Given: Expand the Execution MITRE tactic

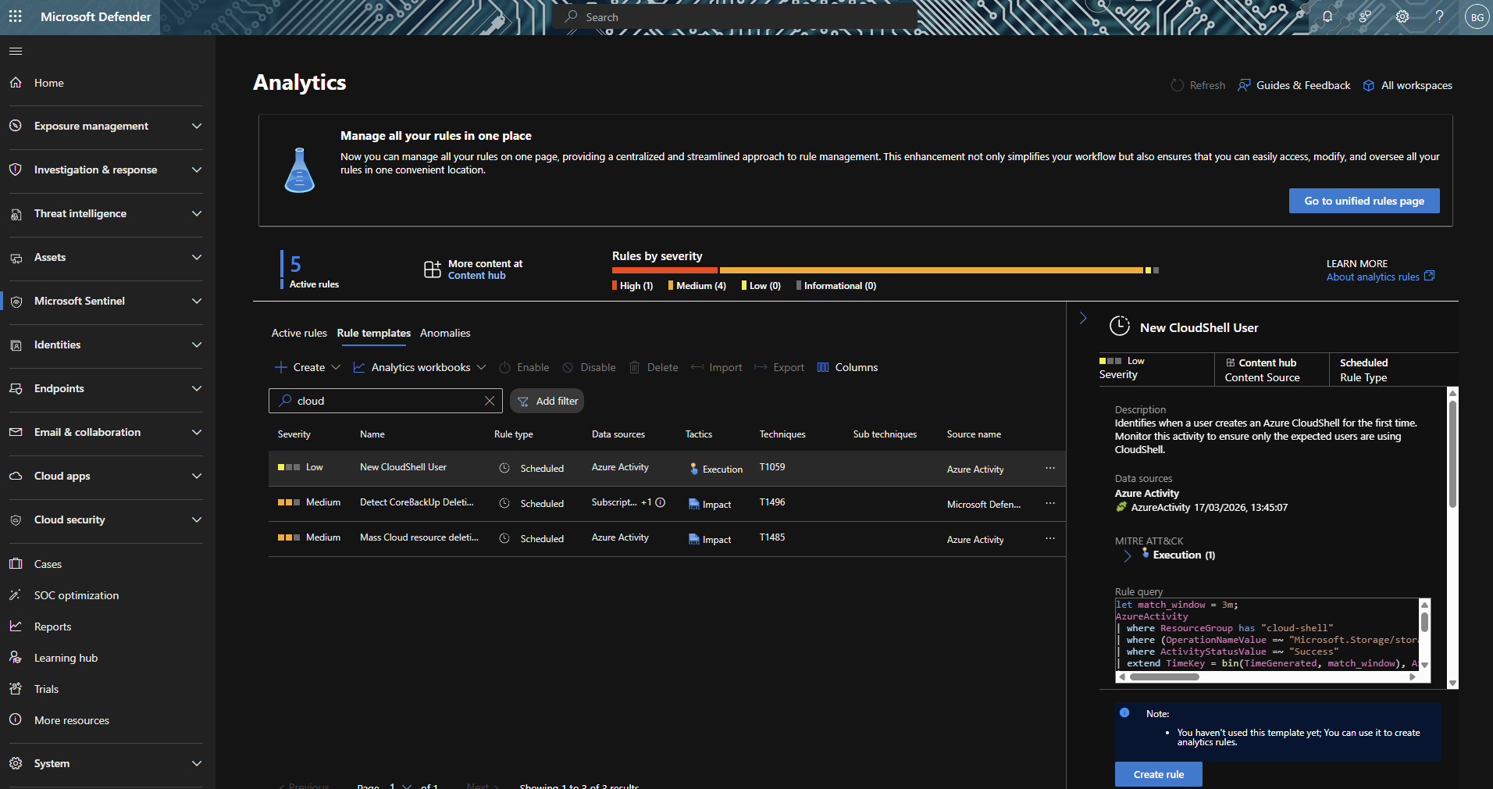Looking at the screenshot, I should 1127,555.
